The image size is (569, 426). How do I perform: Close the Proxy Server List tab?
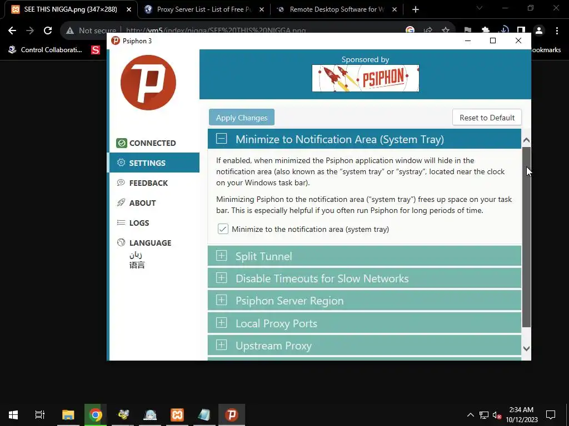(x=262, y=10)
